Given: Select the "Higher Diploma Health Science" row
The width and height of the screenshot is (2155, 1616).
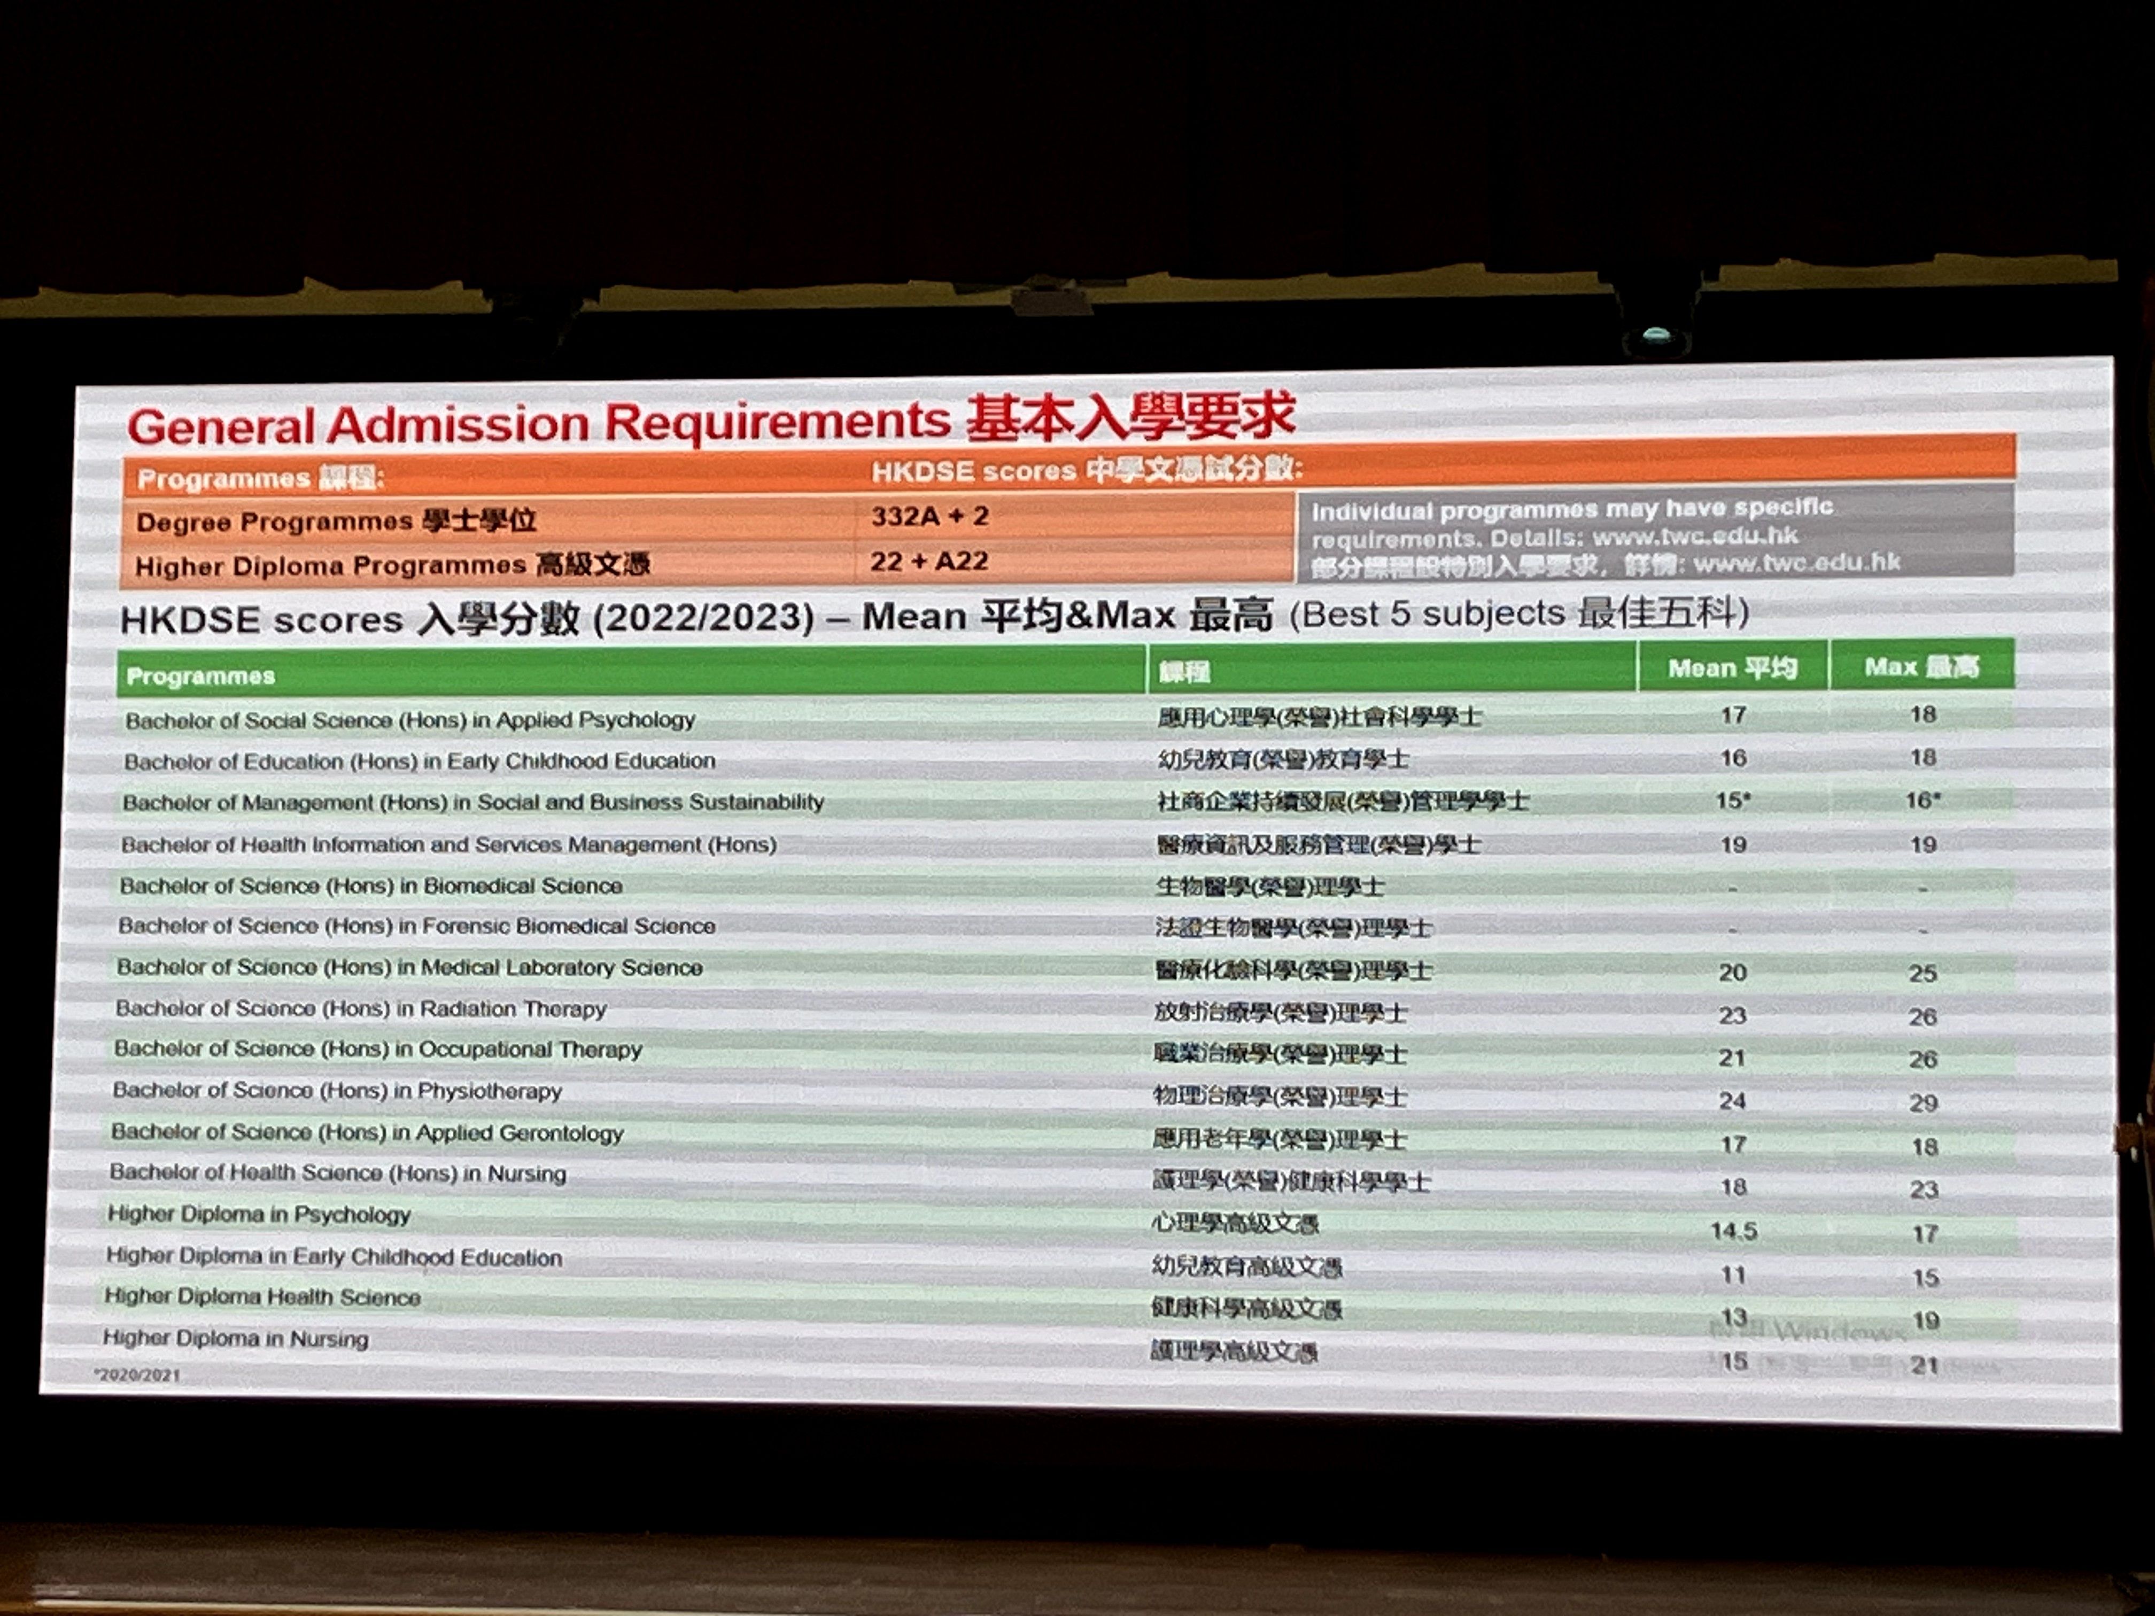Looking at the screenshot, I should pos(262,1296).
